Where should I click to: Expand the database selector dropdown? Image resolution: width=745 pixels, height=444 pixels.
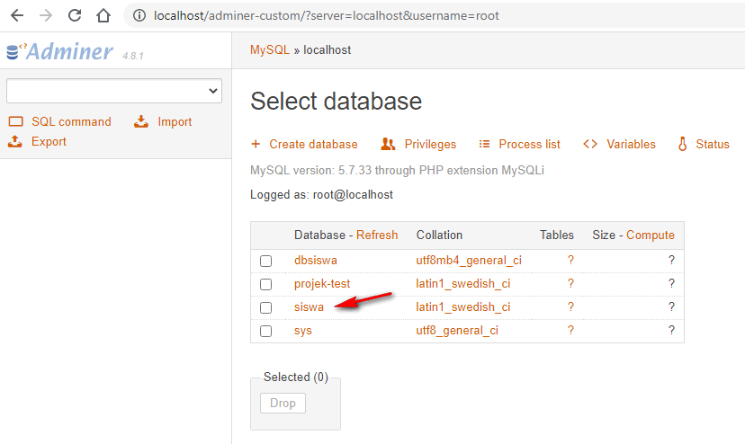click(113, 91)
